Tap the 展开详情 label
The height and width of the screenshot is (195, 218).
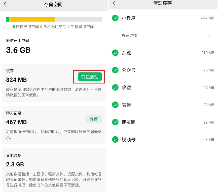(129, 35)
